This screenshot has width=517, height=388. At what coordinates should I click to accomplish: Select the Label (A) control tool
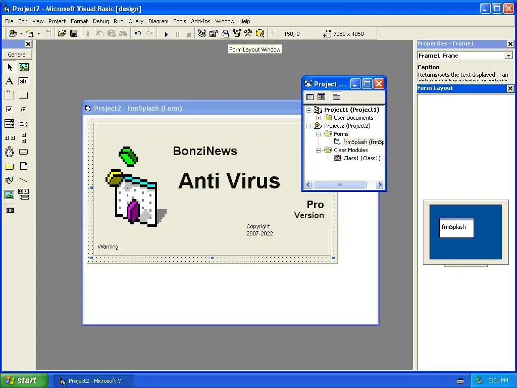pyautogui.click(x=10, y=81)
